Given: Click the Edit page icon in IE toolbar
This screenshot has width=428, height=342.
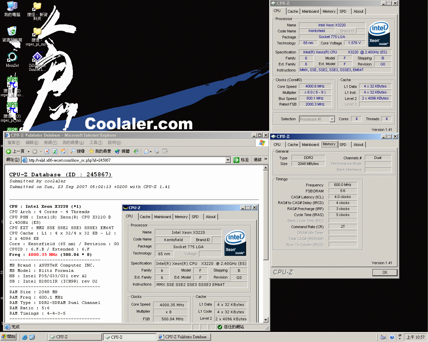Looking at the screenshot, I should (x=165, y=151).
